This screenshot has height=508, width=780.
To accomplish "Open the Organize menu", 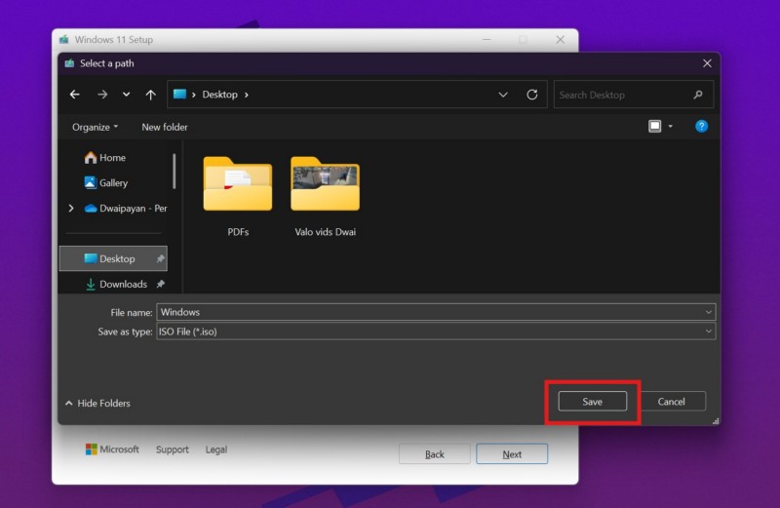I will point(95,127).
